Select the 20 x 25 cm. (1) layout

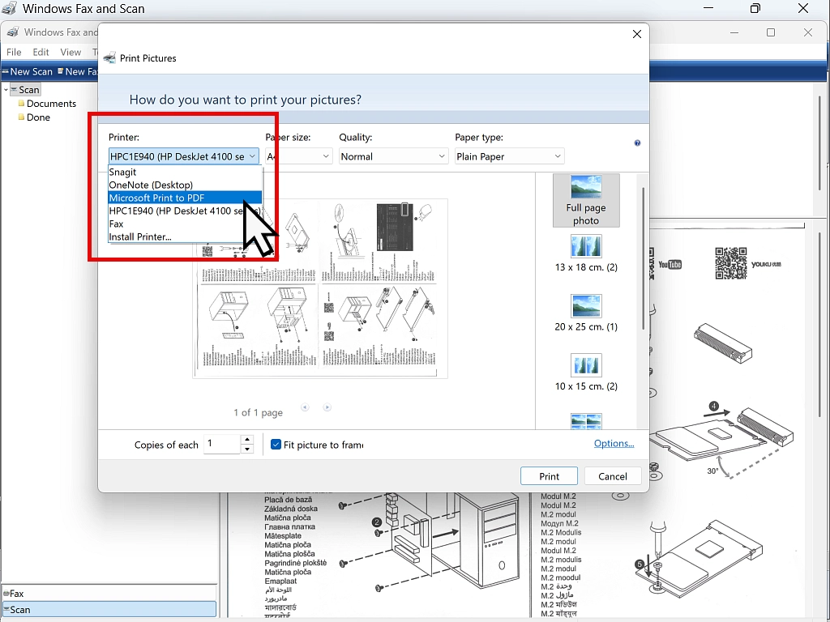coord(586,313)
